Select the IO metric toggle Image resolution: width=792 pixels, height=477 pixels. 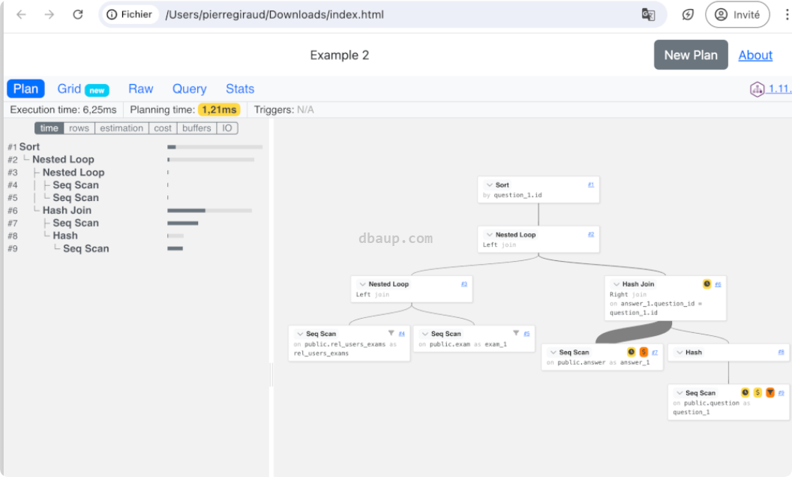[227, 128]
